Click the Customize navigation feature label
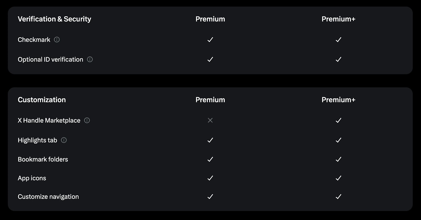 48,197
